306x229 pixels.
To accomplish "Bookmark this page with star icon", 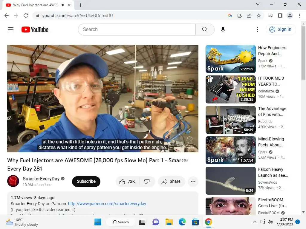I will click(259, 16).
